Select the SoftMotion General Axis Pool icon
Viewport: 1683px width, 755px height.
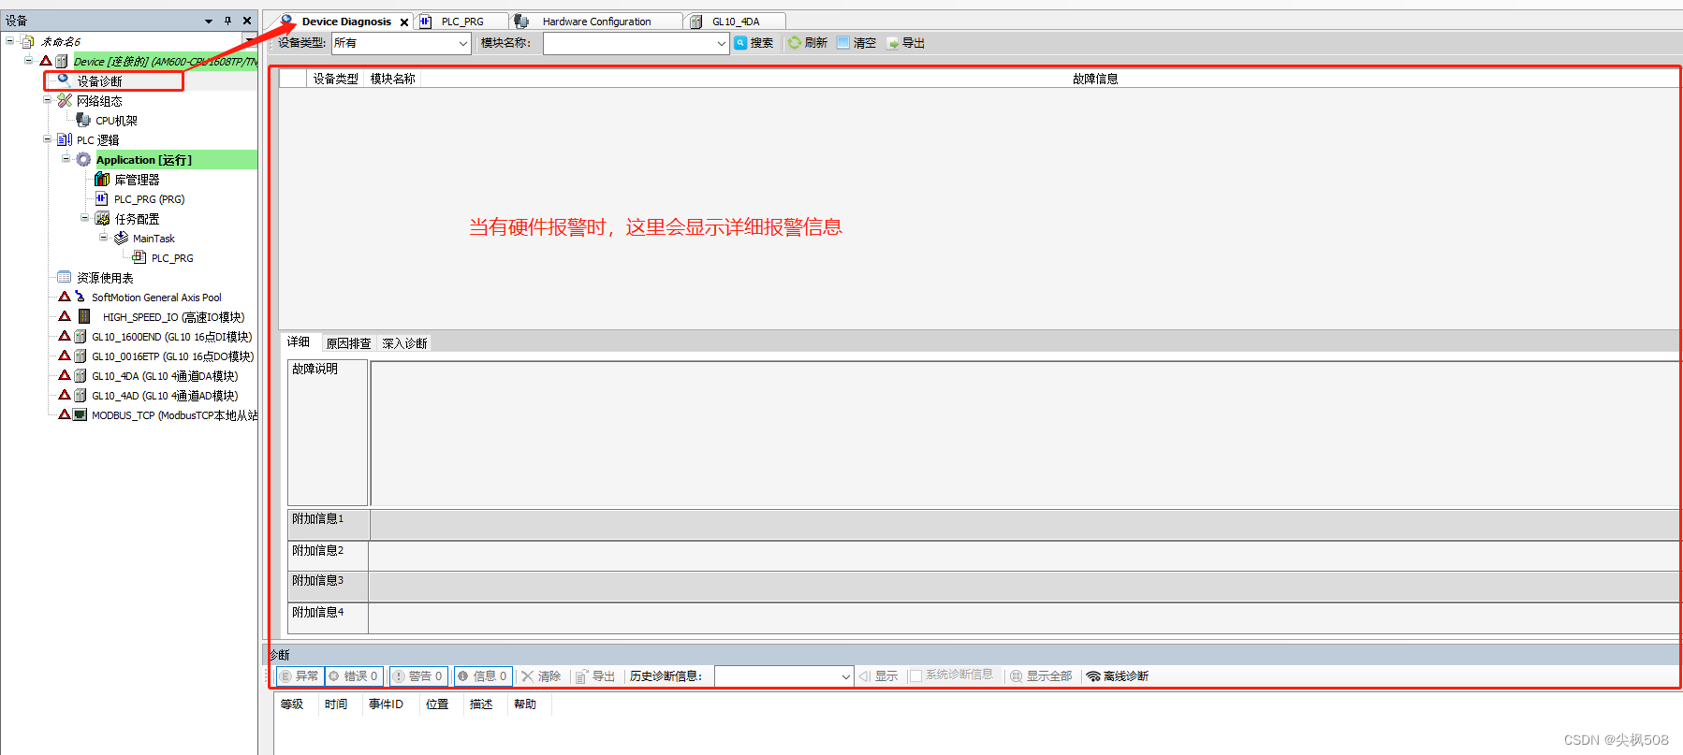80,297
